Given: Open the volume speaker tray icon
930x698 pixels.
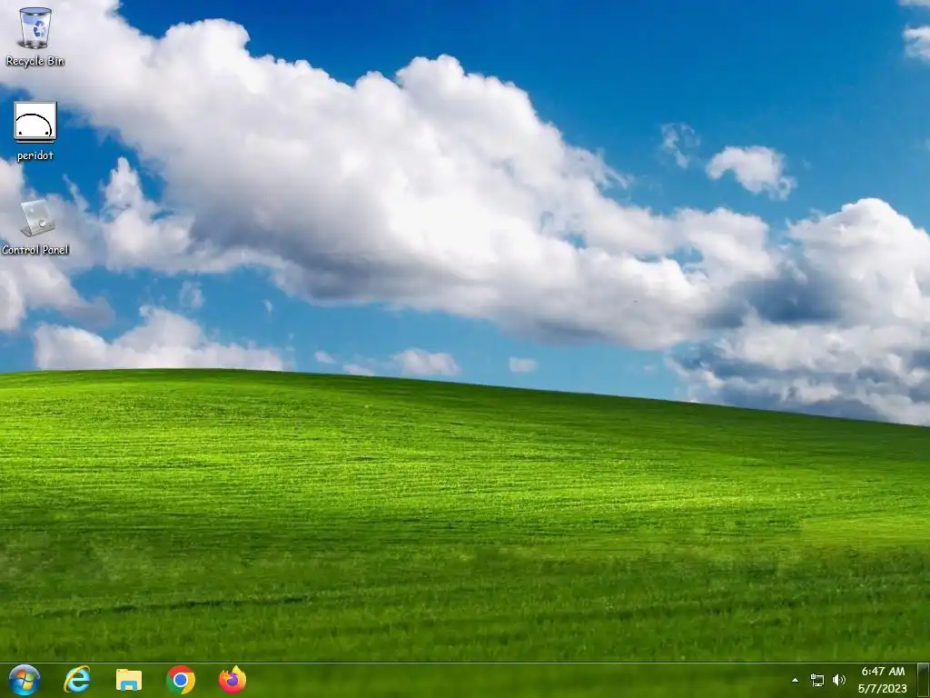Looking at the screenshot, I should (x=838, y=680).
